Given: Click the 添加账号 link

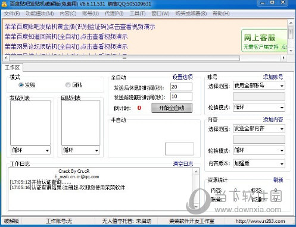Looking at the screenshot, I should pos(273,77).
